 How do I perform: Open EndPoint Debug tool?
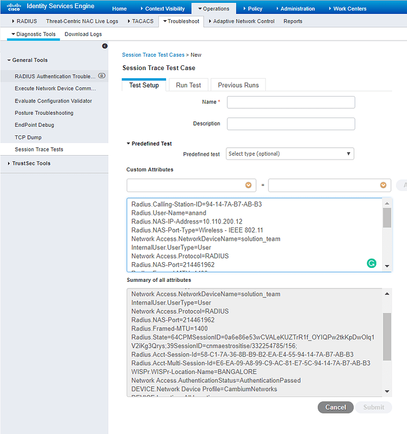point(34,125)
